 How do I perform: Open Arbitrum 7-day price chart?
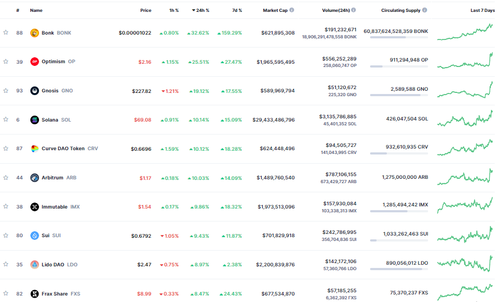coord(465,177)
